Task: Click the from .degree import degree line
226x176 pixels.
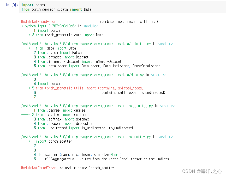Action: (60, 110)
